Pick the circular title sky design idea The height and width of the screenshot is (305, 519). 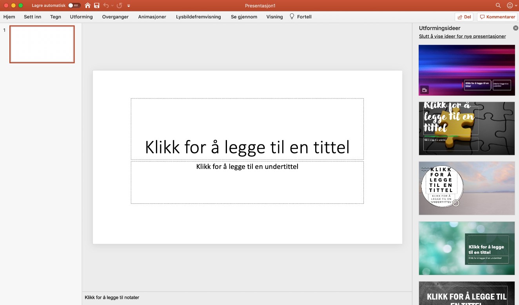click(x=466, y=188)
